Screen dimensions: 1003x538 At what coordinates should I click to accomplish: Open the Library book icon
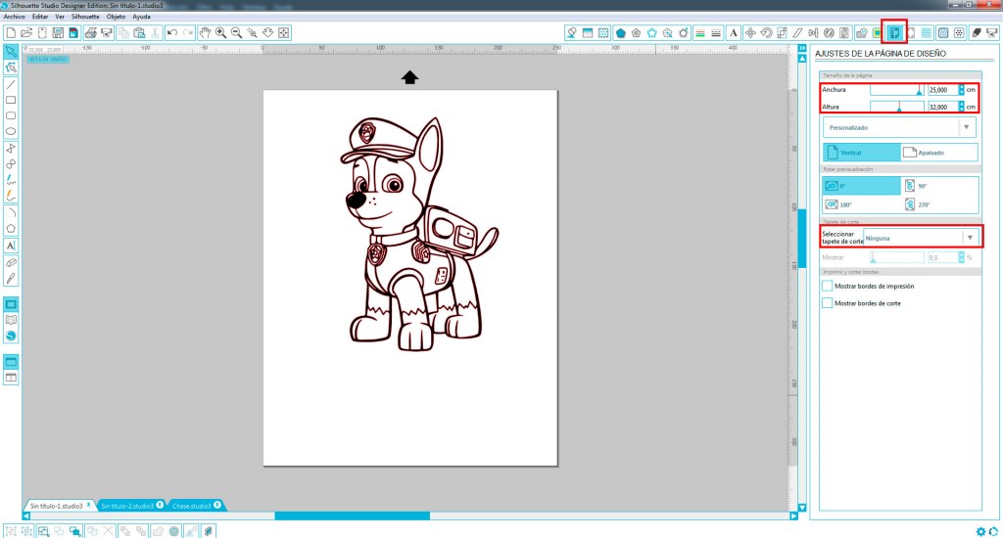click(x=11, y=320)
